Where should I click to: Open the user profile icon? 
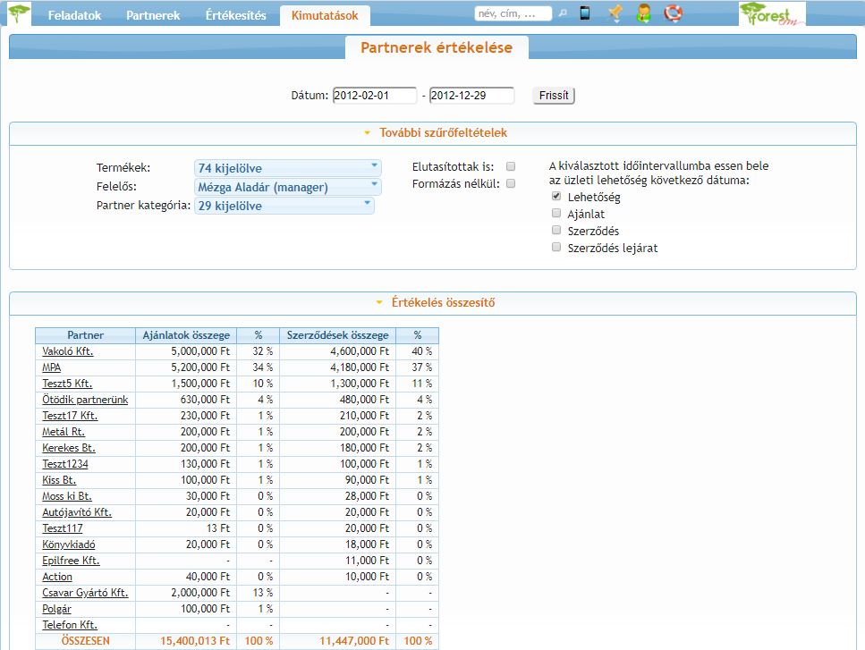tap(643, 13)
